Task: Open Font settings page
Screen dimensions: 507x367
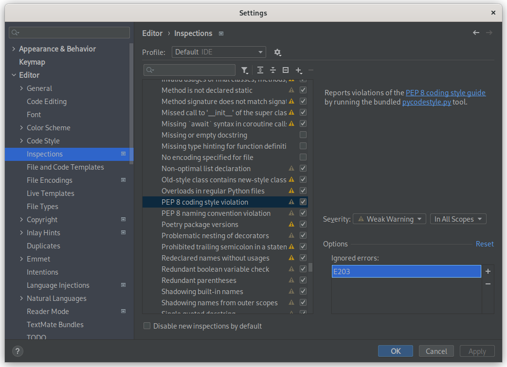Action: (x=34, y=115)
